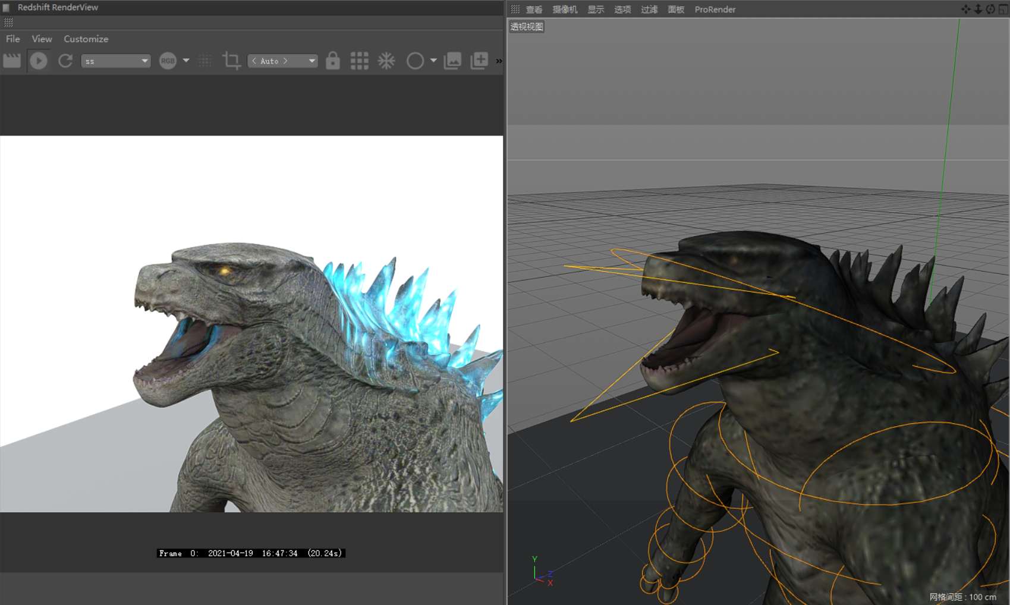This screenshot has width=1010, height=605.
Task: Open the 显示 display menu
Action: coord(596,10)
